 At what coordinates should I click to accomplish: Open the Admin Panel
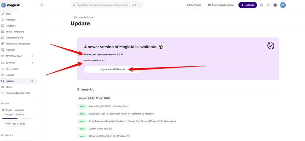[194, 5]
